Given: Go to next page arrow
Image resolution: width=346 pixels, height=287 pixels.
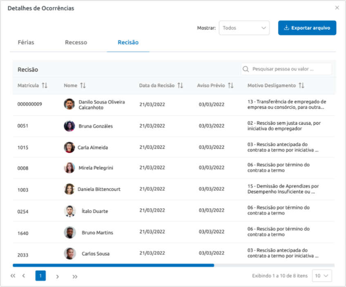Looking at the screenshot, I should coord(57,276).
